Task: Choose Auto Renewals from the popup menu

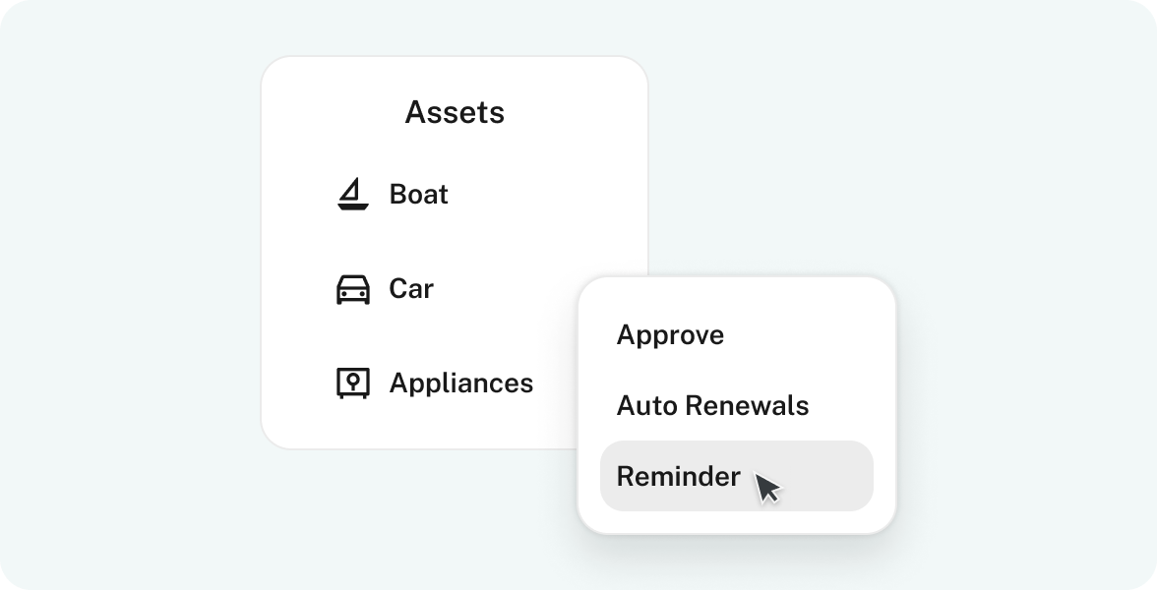Action: [712, 405]
